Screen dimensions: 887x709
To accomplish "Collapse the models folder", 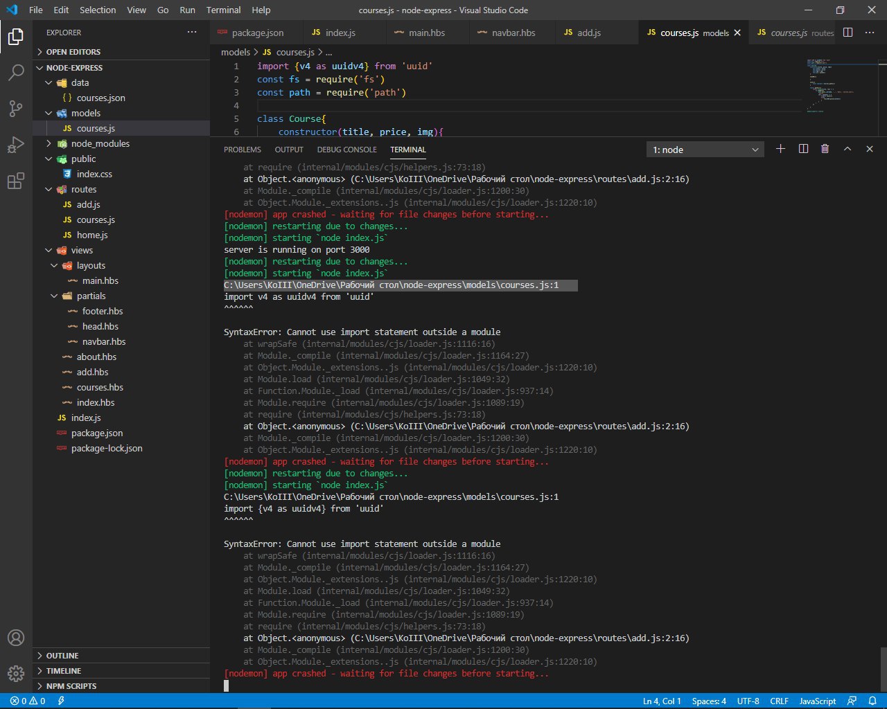I will 121,113.
